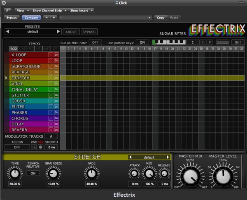
Task: Select the 1/4 tempo tab
Action: pos(55,49)
